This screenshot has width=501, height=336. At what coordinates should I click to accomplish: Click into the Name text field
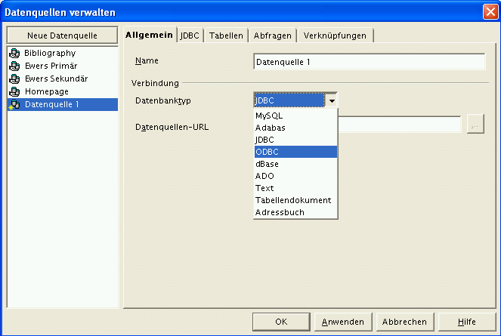coord(369,61)
